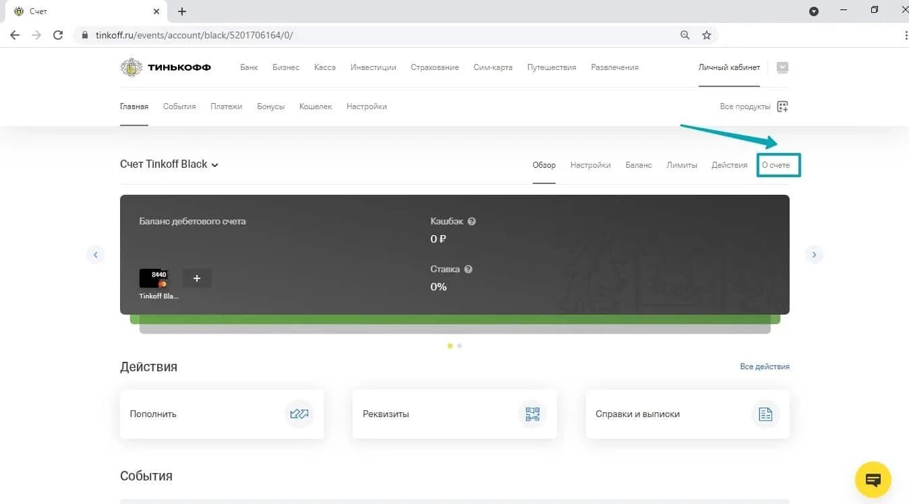Click the Все действия link
This screenshot has height=504, width=909.
(765, 367)
